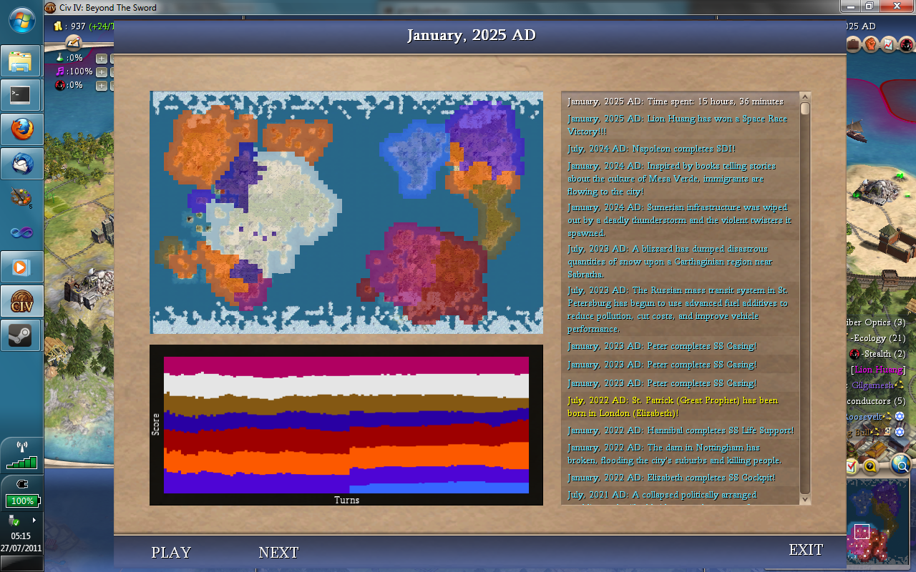Screen dimensions: 916x572
Task: Open the civics raised-fist icon
Action: point(871,44)
